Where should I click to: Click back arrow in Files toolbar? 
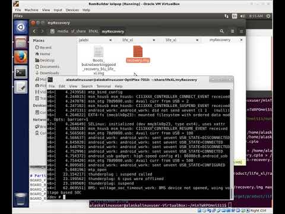34,31
